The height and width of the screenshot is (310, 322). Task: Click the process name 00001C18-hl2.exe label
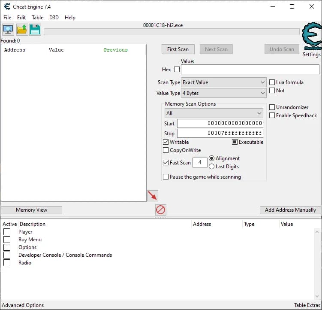tap(163, 25)
